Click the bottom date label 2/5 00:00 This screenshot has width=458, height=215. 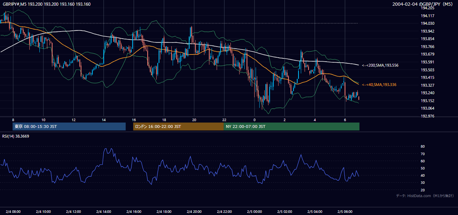coord(254,211)
